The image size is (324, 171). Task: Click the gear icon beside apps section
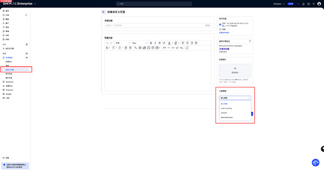point(27,45)
